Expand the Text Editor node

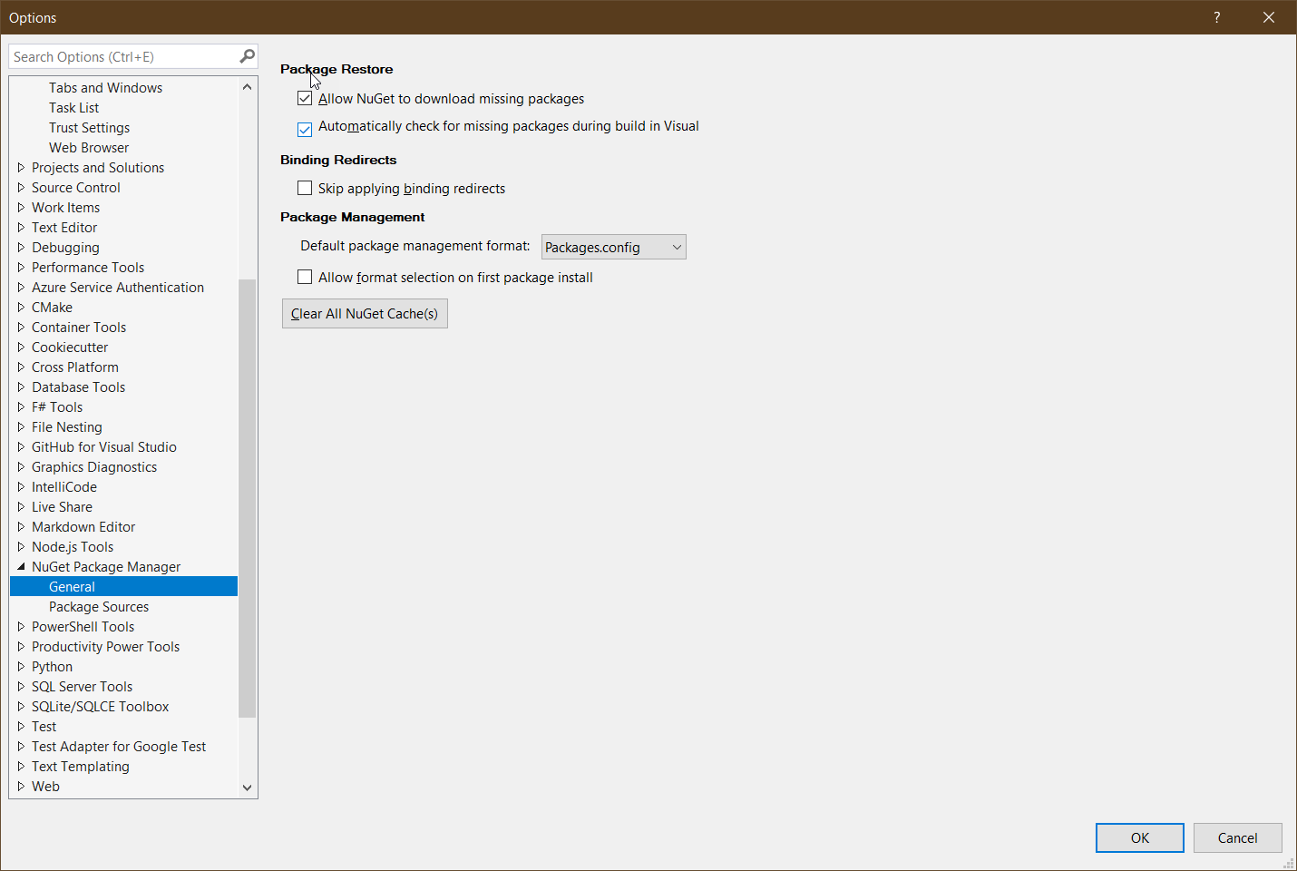(x=21, y=228)
